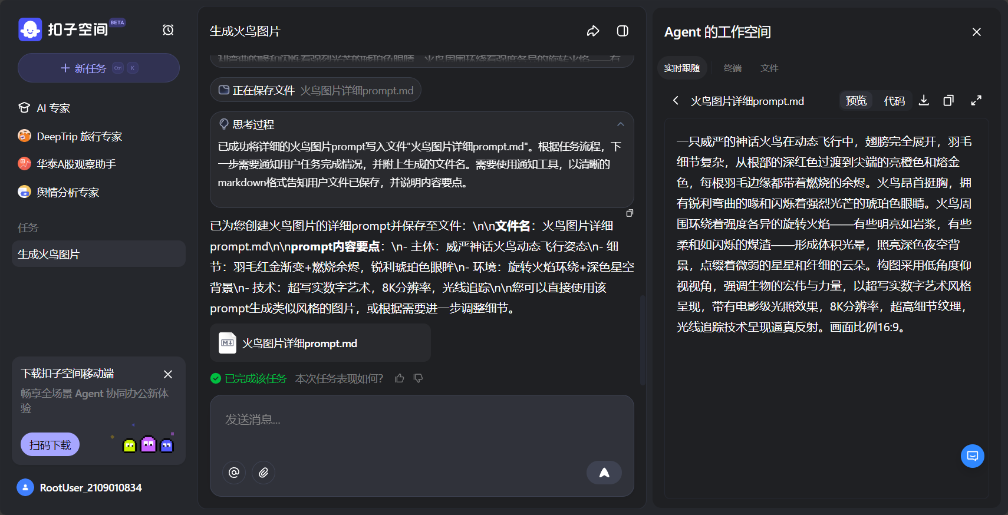Image resolution: width=1008 pixels, height=515 pixels.
Task: Open the scheduled tasks clock icon
Action: pyautogui.click(x=168, y=30)
